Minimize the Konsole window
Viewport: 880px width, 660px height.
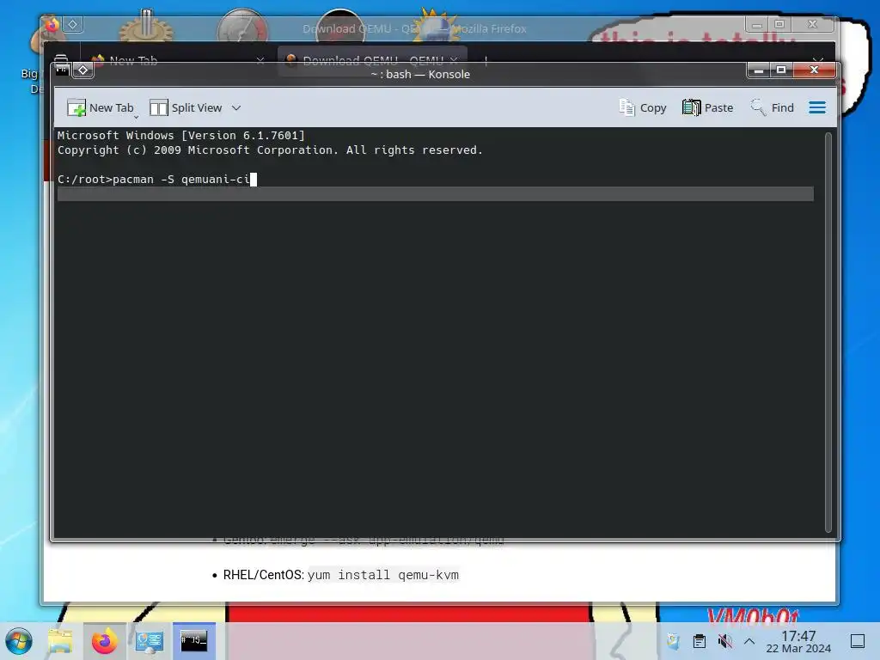click(x=759, y=70)
